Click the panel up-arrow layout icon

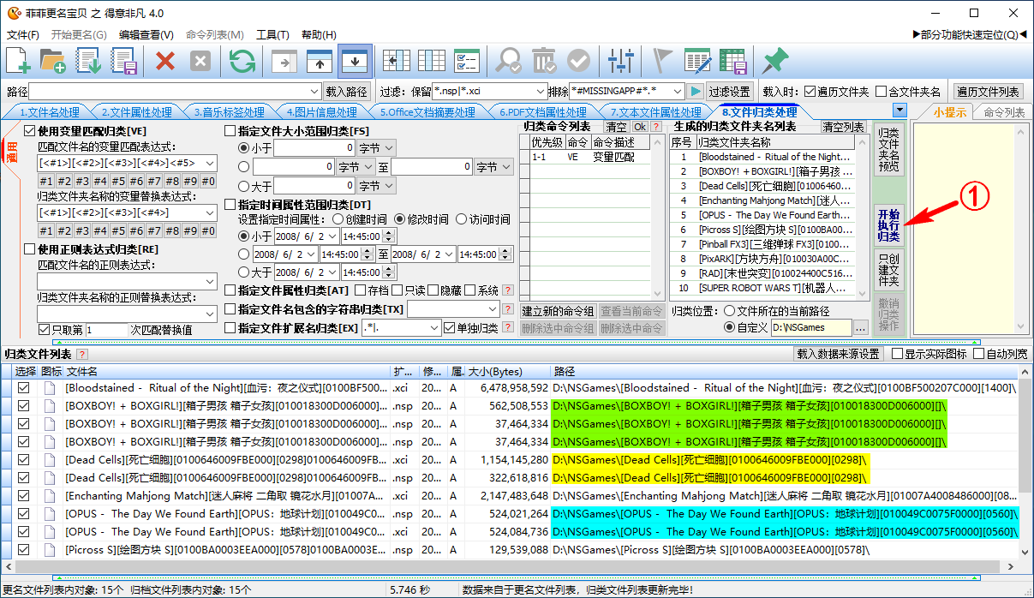coord(320,61)
